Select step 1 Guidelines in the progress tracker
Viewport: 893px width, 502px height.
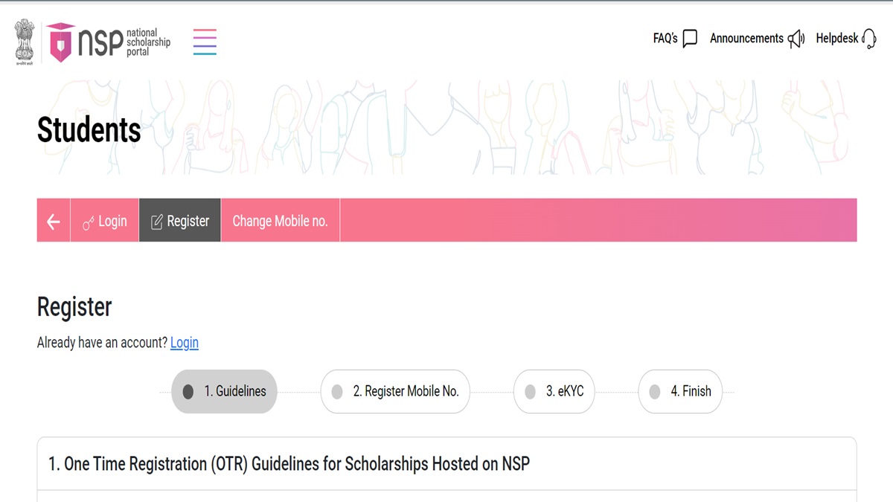(224, 391)
